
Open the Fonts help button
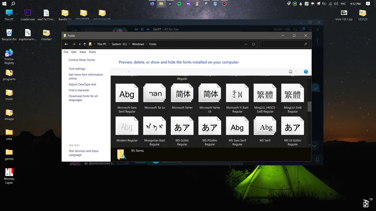[x=306, y=72]
